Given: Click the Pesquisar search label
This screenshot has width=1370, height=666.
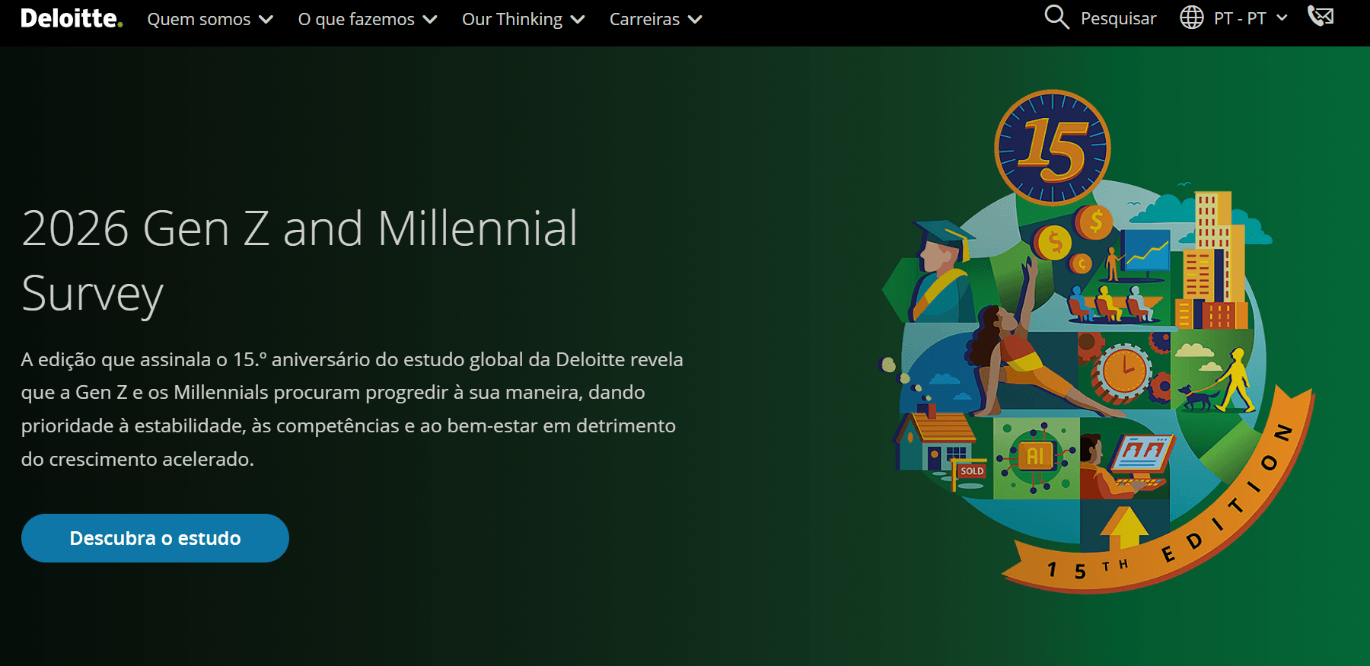Looking at the screenshot, I should [x=1118, y=18].
